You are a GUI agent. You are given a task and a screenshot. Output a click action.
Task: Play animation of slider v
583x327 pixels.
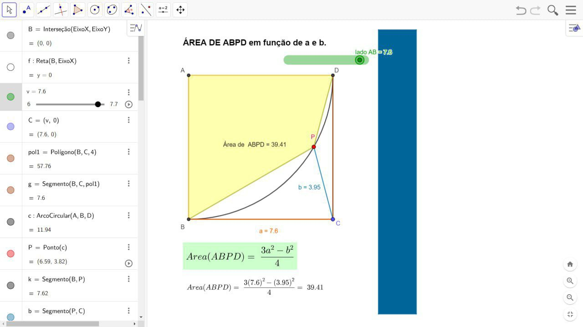129,104
